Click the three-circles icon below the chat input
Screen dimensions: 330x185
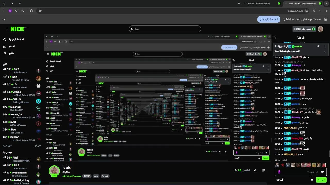point(282,180)
